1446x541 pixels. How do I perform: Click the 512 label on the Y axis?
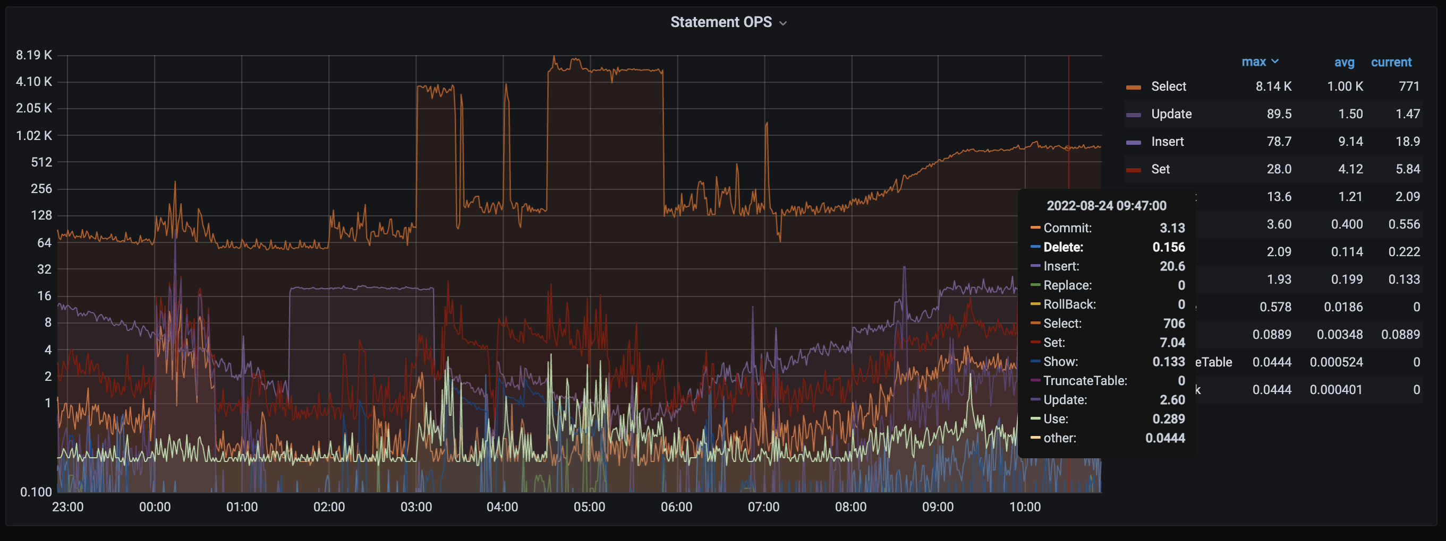41,162
